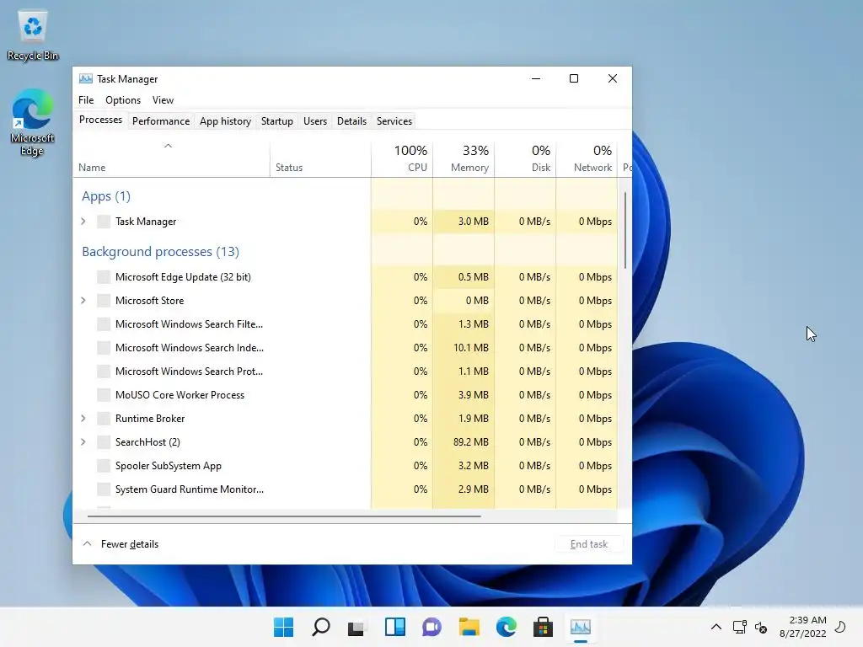The width and height of the screenshot is (863, 647).
Task: Sort by the CPU column header
Action: (x=402, y=159)
